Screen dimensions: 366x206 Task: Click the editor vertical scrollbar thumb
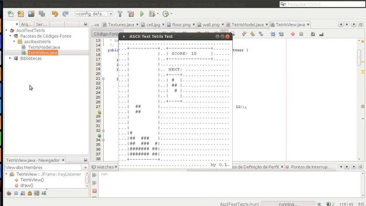(359, 57)
